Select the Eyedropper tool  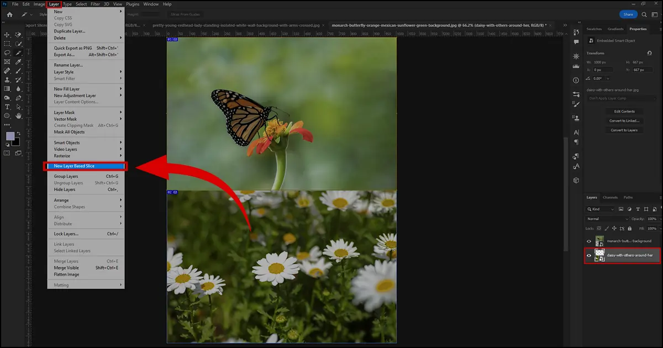coord(18,62)
